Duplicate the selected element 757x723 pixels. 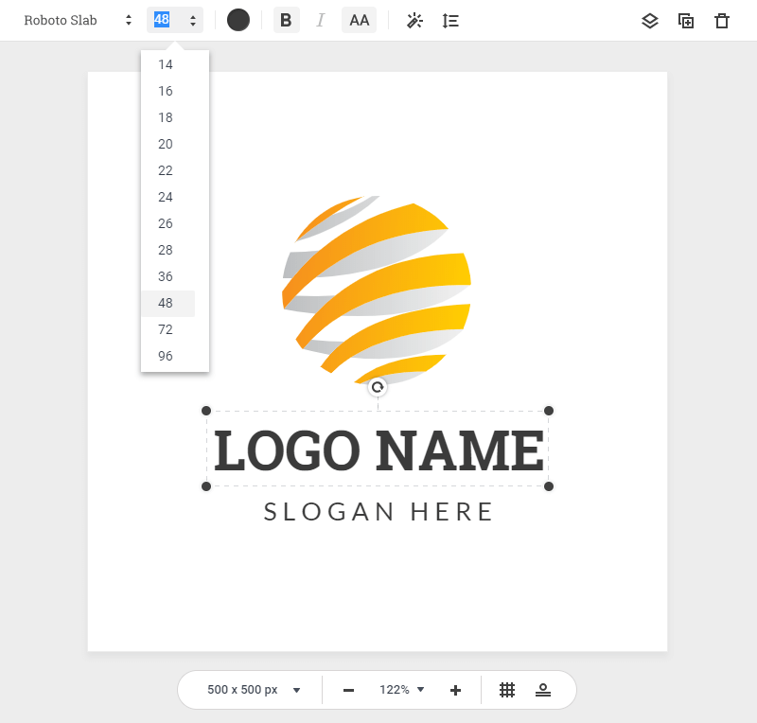coord(686,21)
